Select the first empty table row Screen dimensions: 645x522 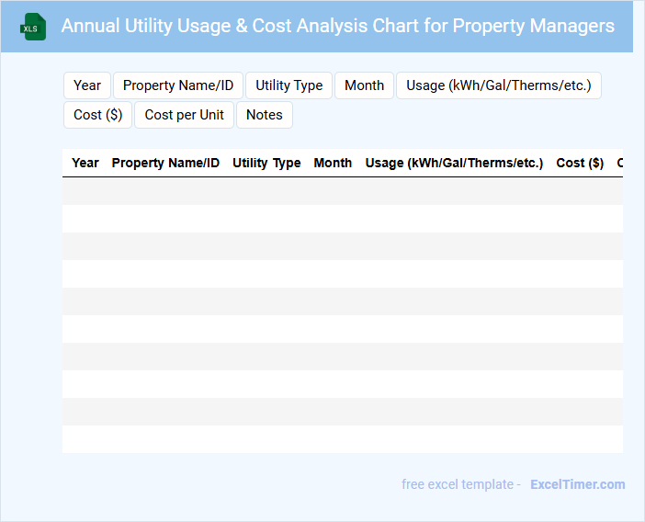tap(342, 191)
